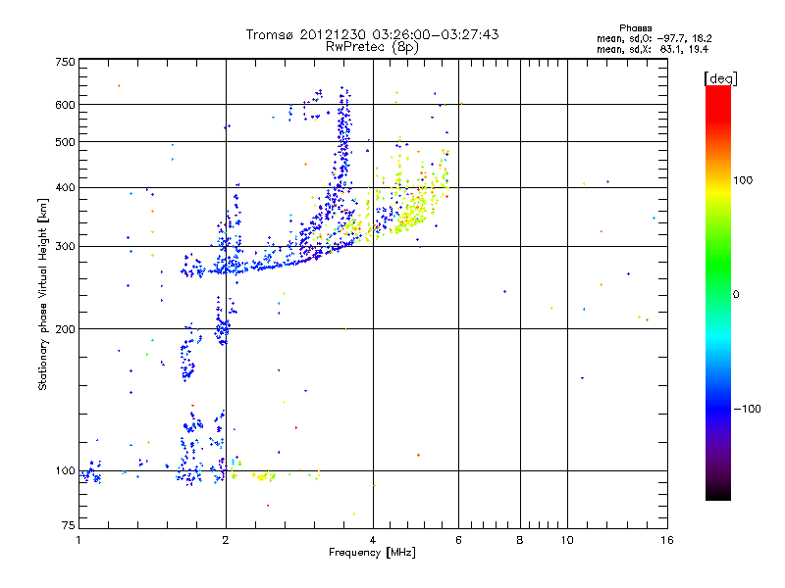Click the '[deg]' colorbar unit label

coord(720,78)
